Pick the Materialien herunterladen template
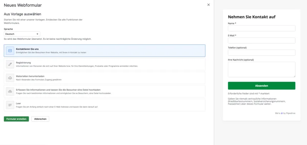The image size is (307, 145). 104,78
